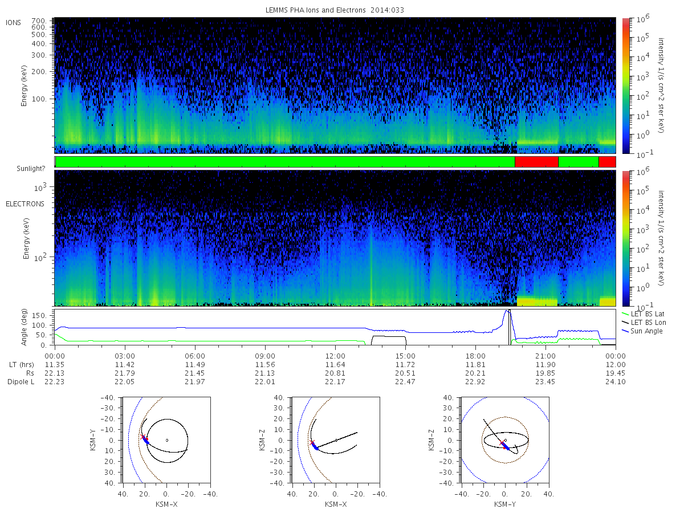
Task: Click the KSM-Y versus KSM-X orbit plot
Action: [x=165, y=440]
